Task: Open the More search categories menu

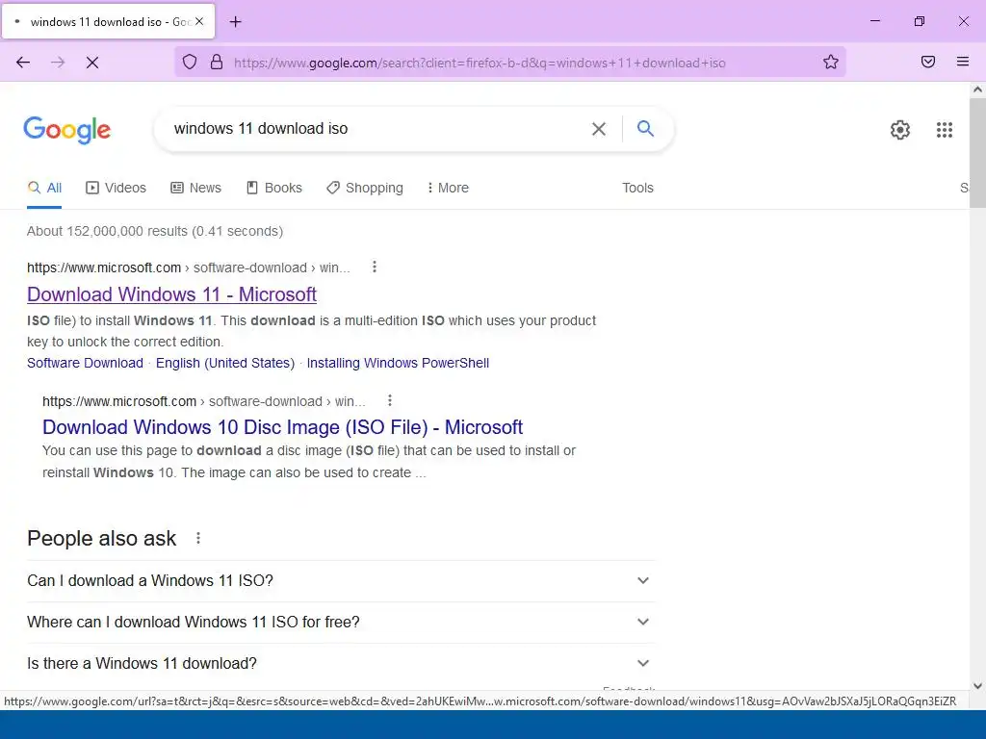Action: (448, 188)
